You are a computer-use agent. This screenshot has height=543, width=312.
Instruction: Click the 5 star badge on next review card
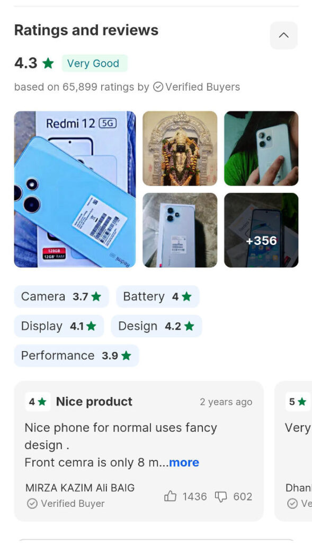(x=298, y=402)
